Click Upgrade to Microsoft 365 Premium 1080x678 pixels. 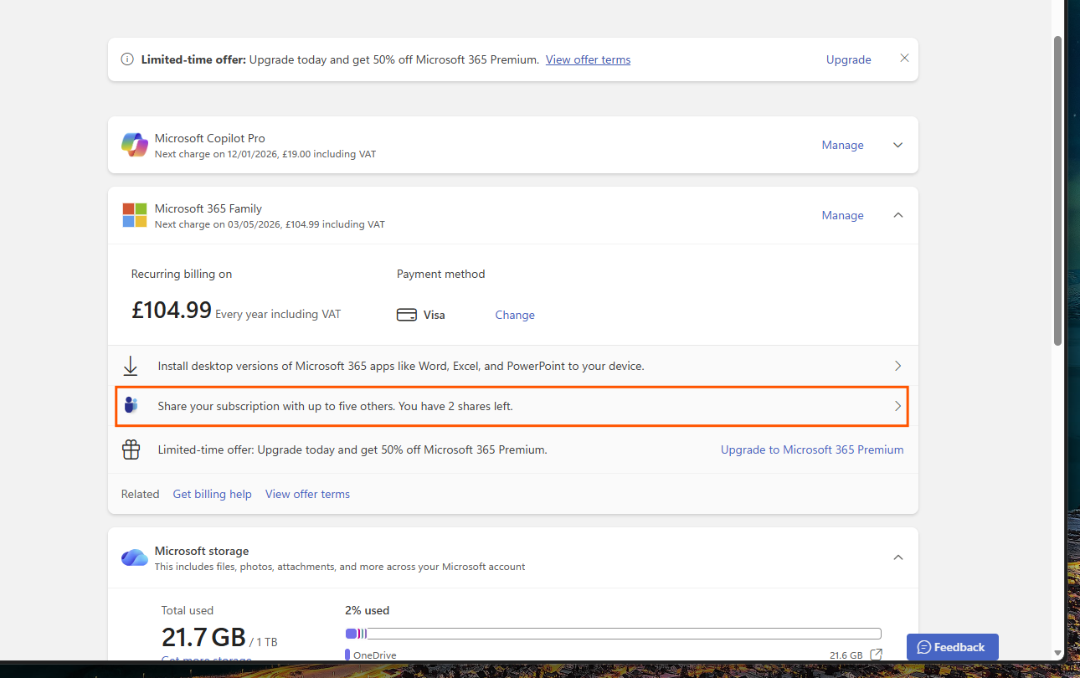(x=811, y=449)
